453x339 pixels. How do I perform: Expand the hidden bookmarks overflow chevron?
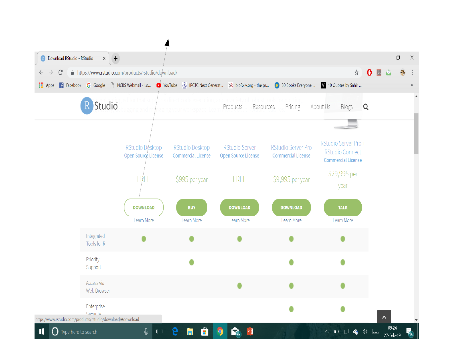[x=412, y=85]
